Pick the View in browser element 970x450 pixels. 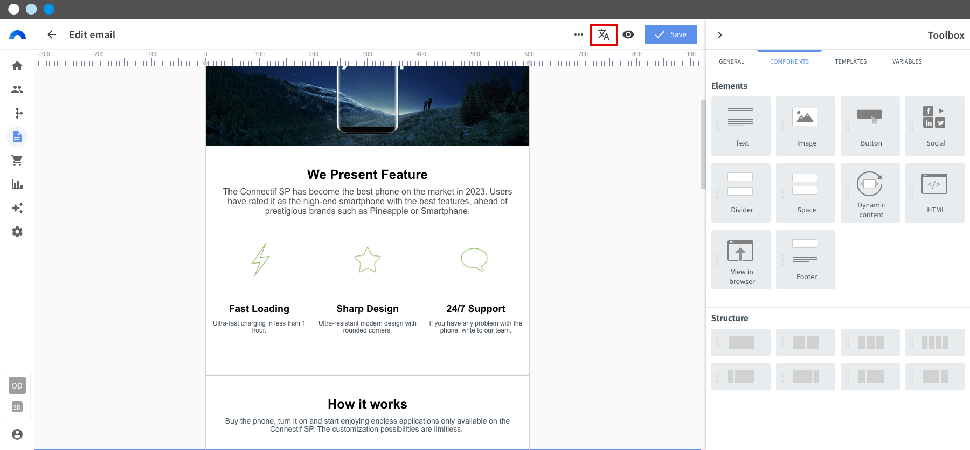(741, 260)
